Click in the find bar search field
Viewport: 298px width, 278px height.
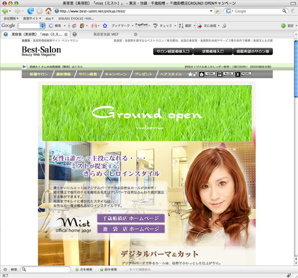click(x=46, y=269)
